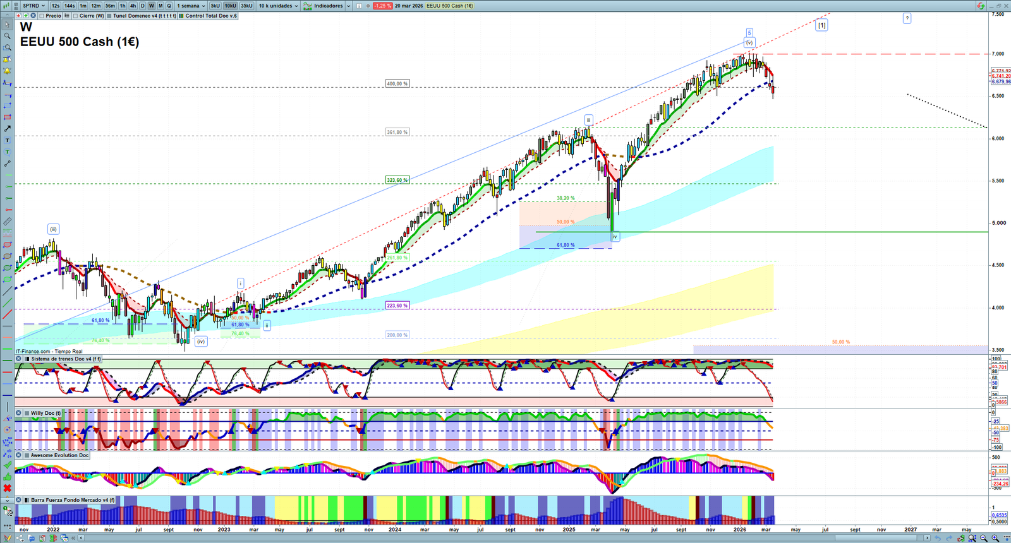Toggle Control Total Doc v.6 indicator
The height and width of the screenshot is (543, 1011).
tap(181, 16)
